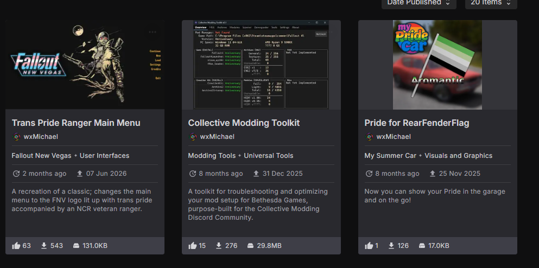539x268 pixels.
Task: Open the Trans Pride Ranger Main Menu thumbnail
Action: coord(85,65)
